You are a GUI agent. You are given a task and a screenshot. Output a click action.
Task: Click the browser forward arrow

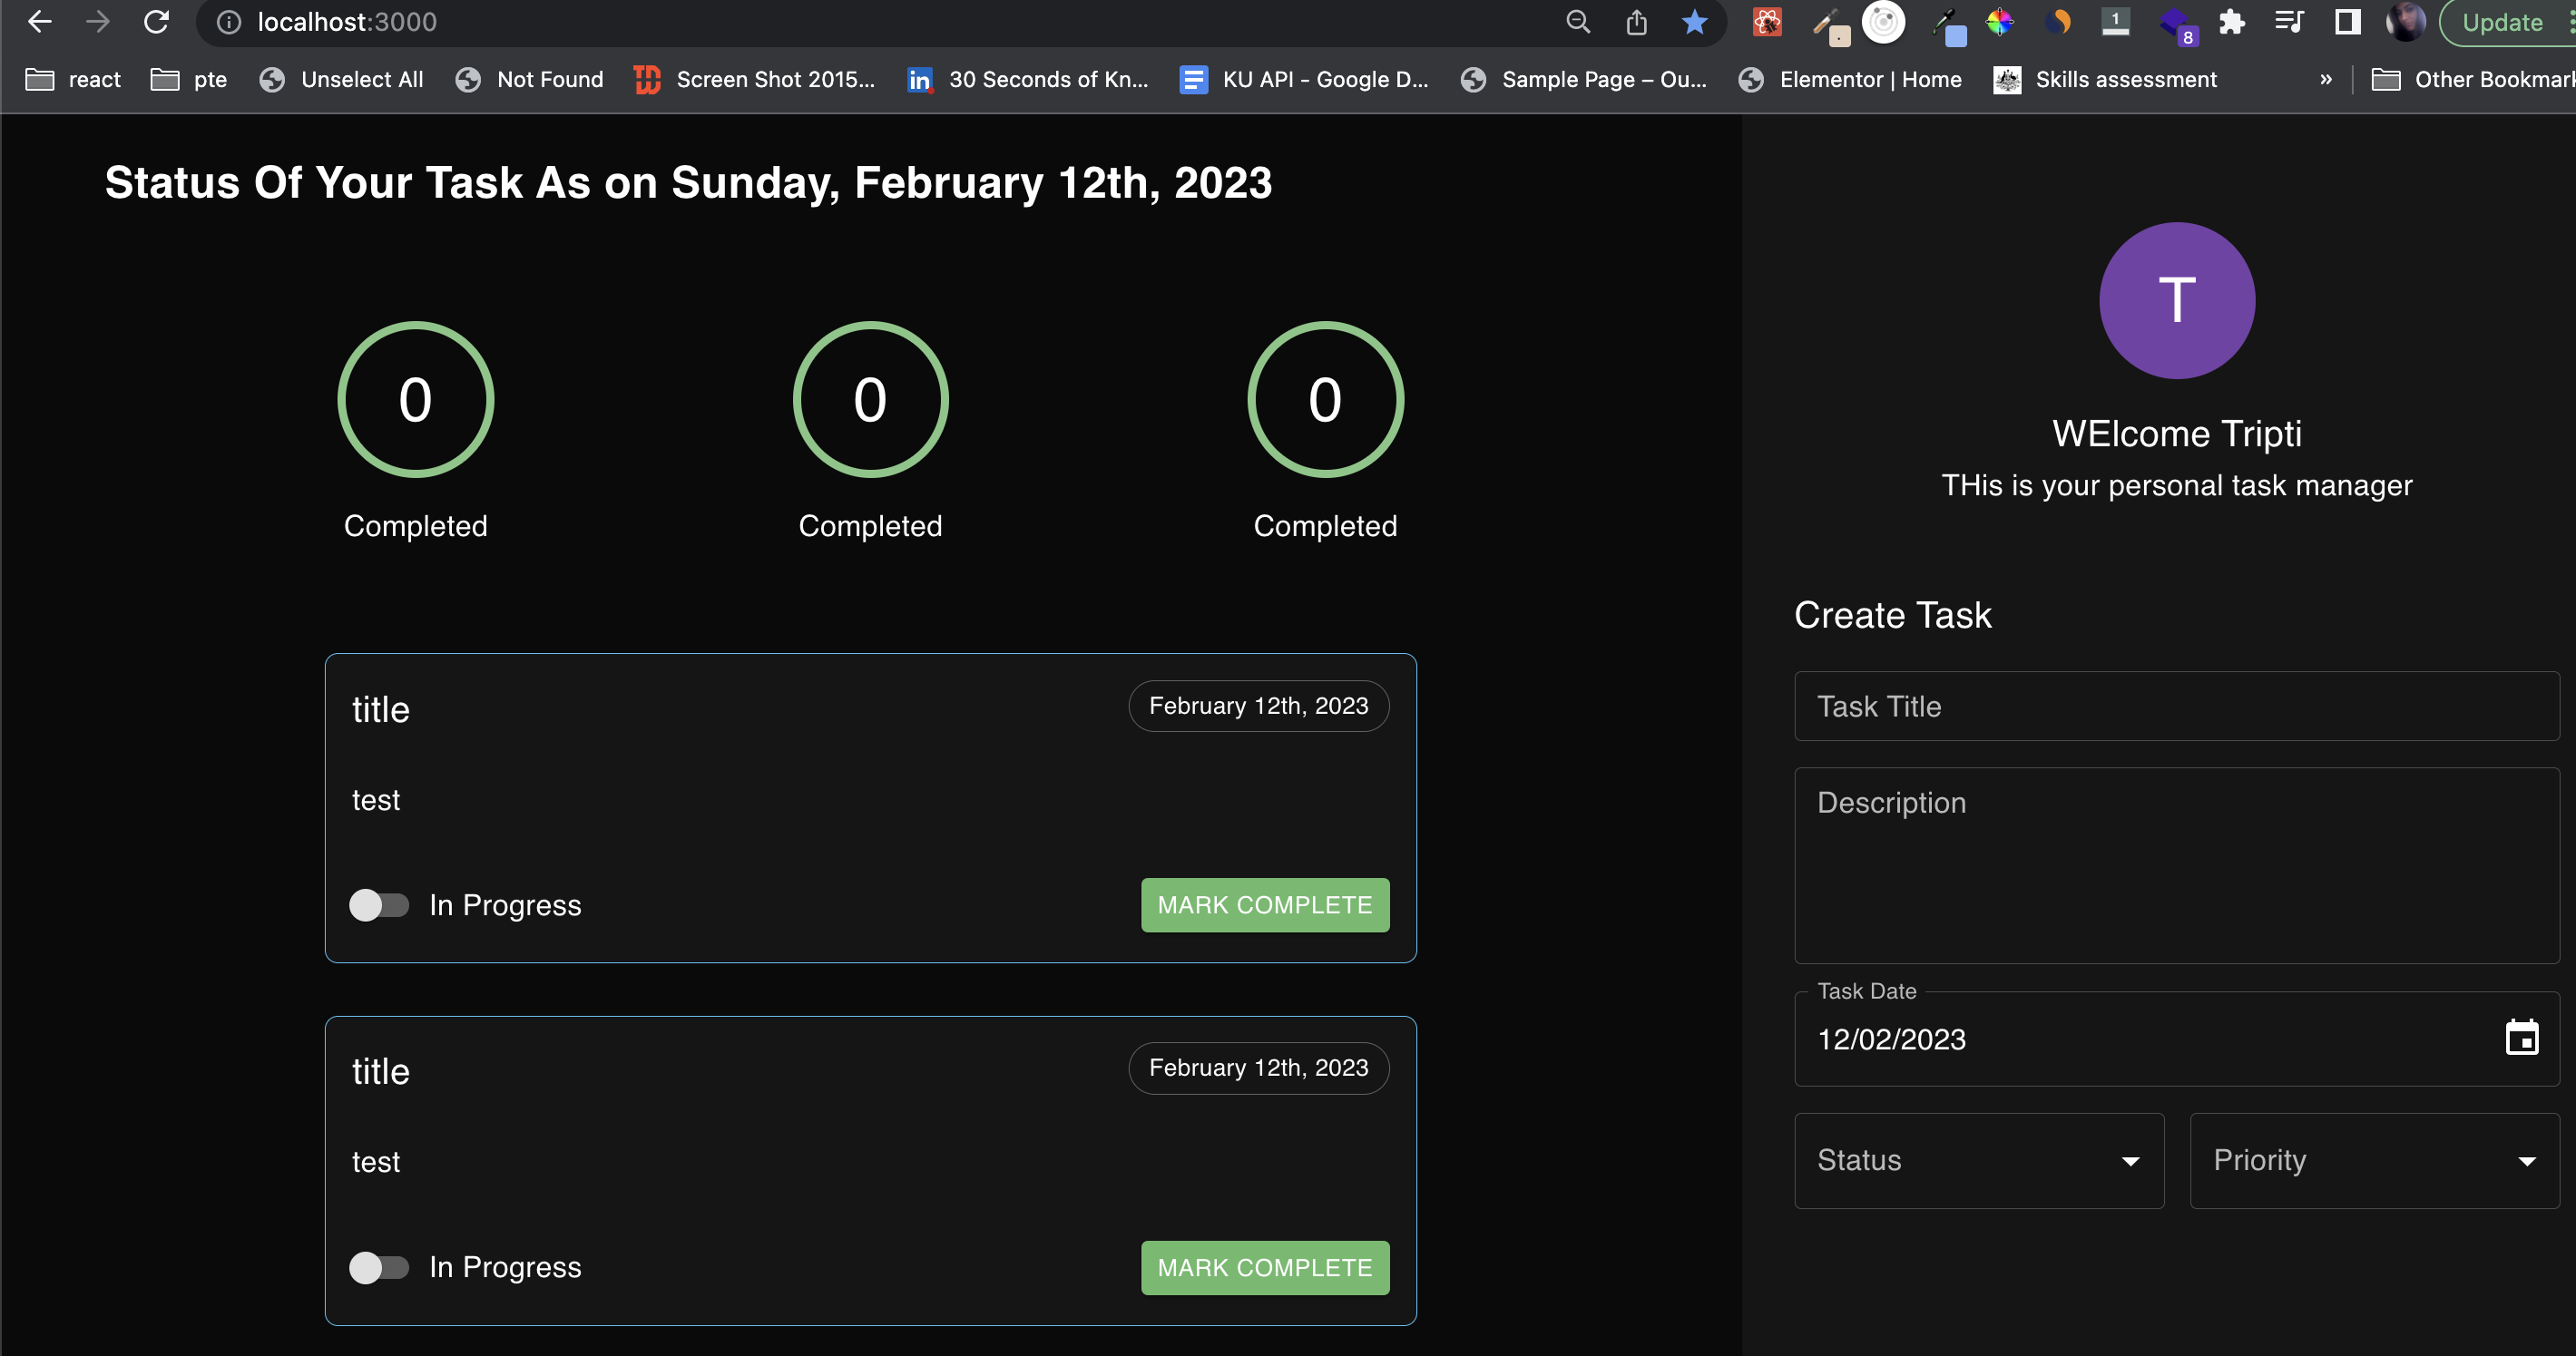pos(98,22)
